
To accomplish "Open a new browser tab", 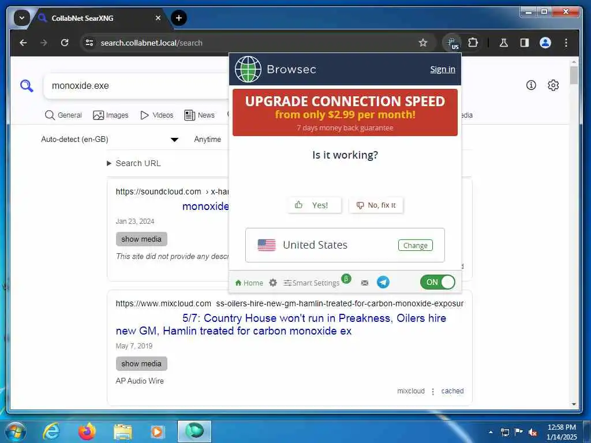I will click(x=179, y=18).
